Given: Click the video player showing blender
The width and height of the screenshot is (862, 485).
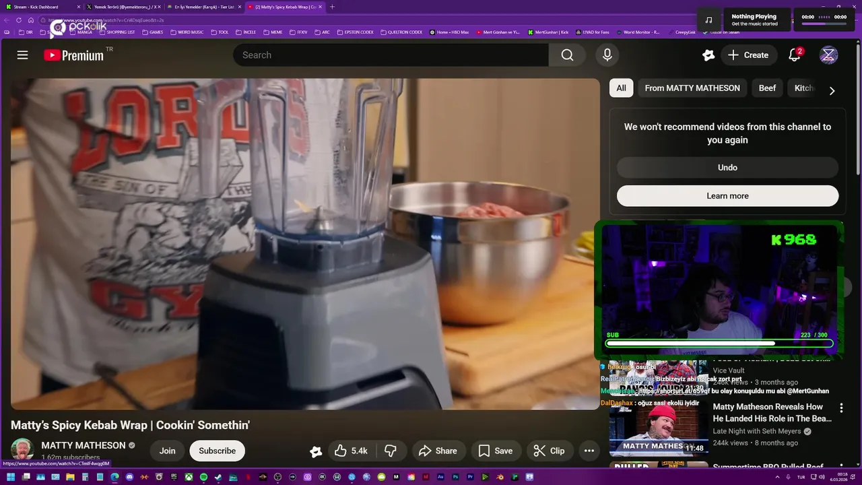Looking at the screenshot, I should (x=305, y=244).
